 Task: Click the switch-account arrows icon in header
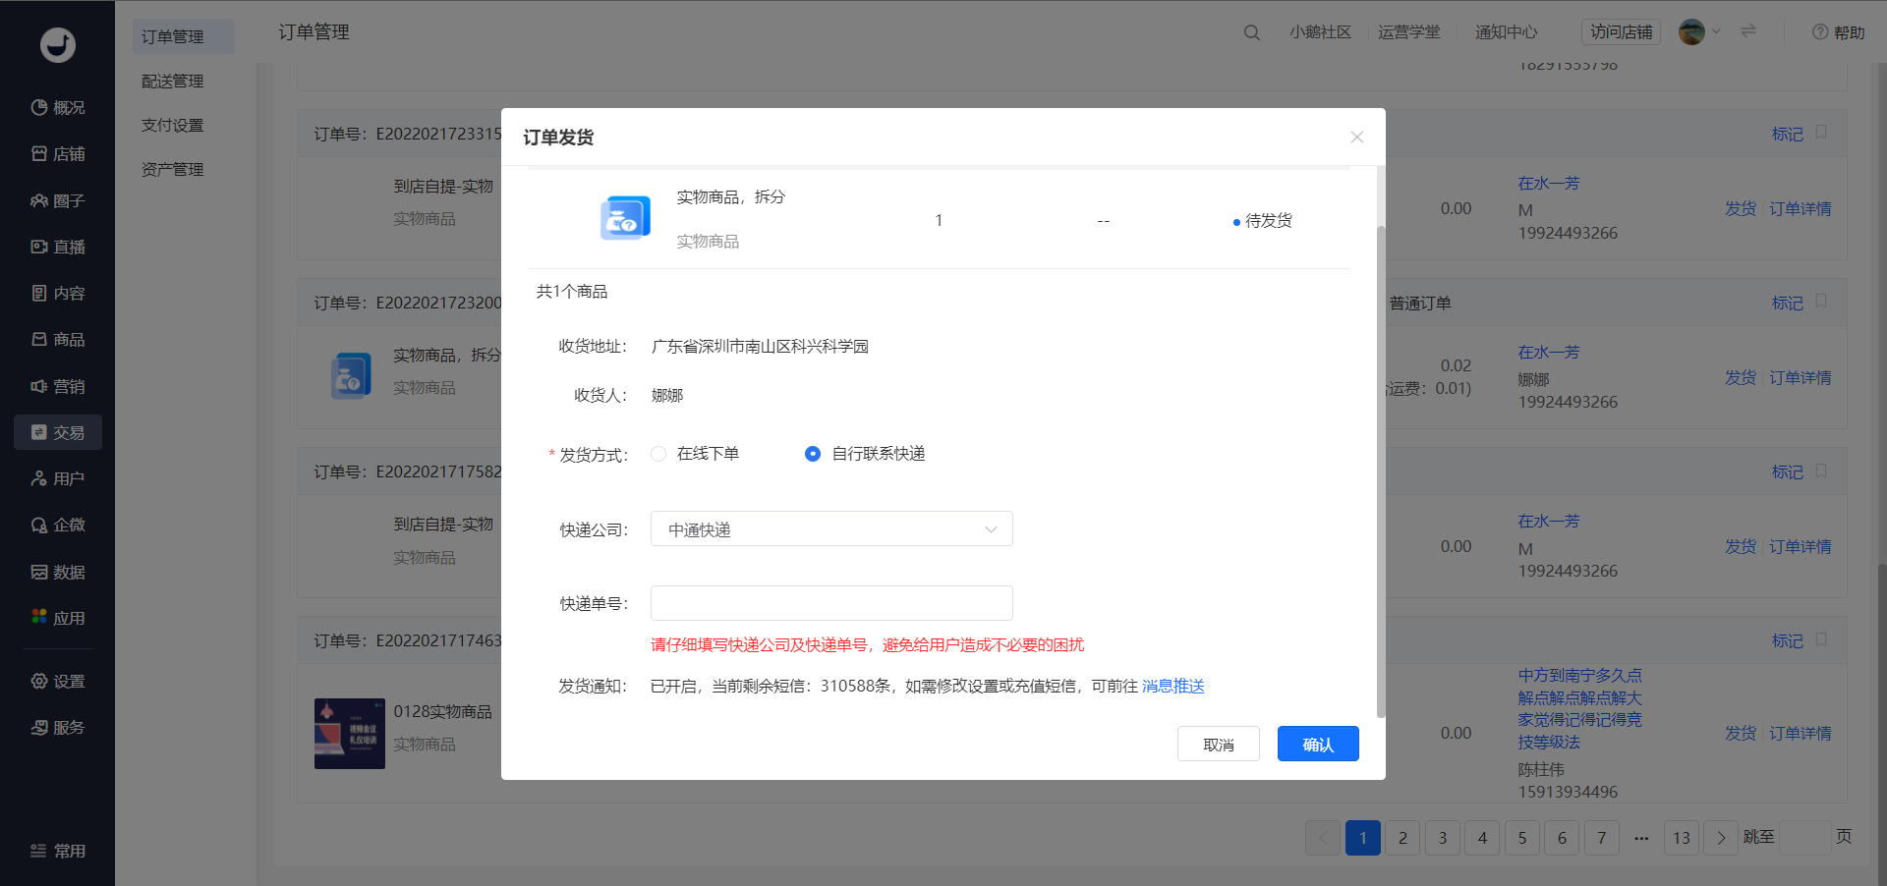(x=1748, y=31)
